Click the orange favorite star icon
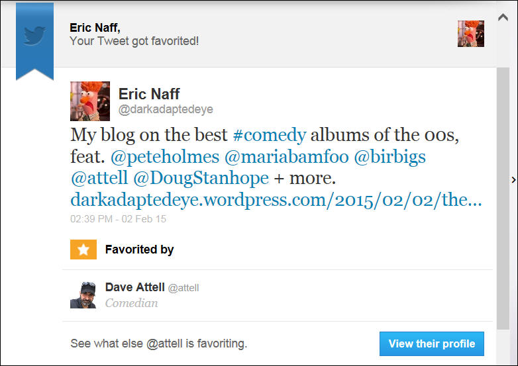The image size is (518, 366). 83,250
